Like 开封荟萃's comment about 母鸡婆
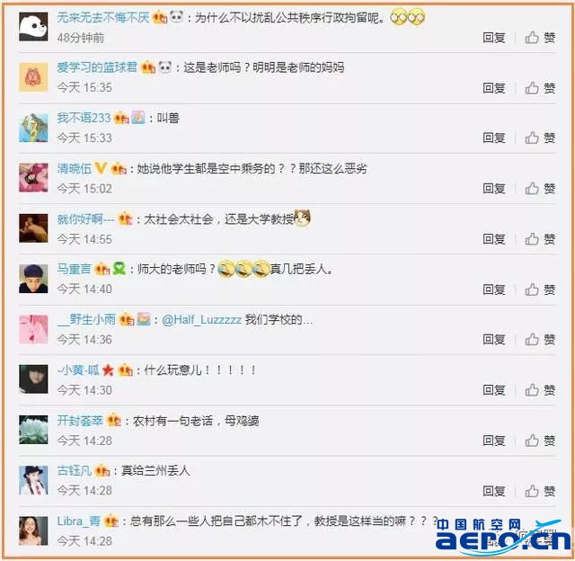 click(x=540, y=441)
